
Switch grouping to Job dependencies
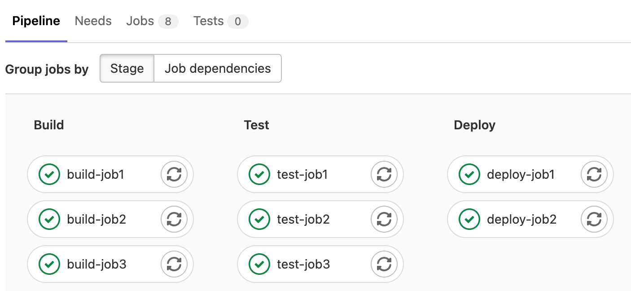click(218, 68)
